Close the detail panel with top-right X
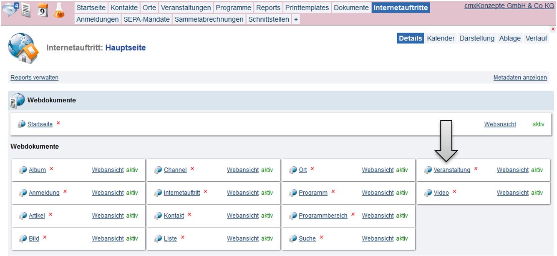Screen dimensions: 557x256 (553, 29)
